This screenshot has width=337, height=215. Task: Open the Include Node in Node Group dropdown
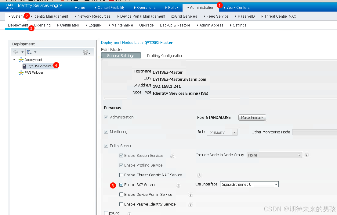pos(274,155)
